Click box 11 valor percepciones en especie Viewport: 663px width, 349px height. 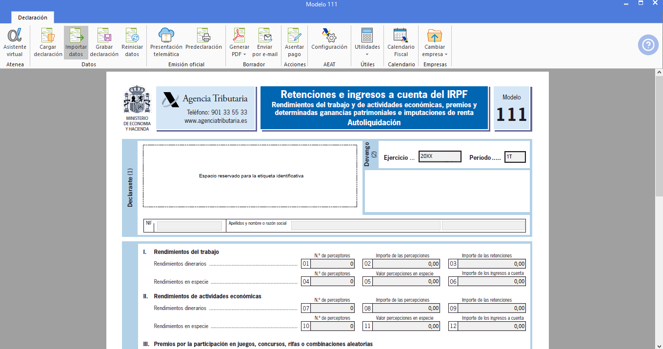coord(407,326)
